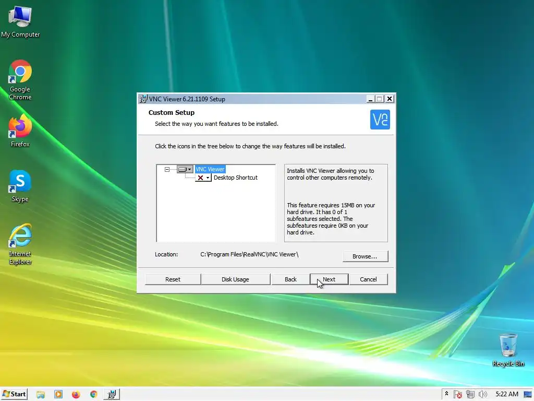Image resolution: width=534 pixels, height=401 pixels.
Task: Open Desktop Shortcut feature dropdown
Action: pyautogui.click(x=203, y=178)
